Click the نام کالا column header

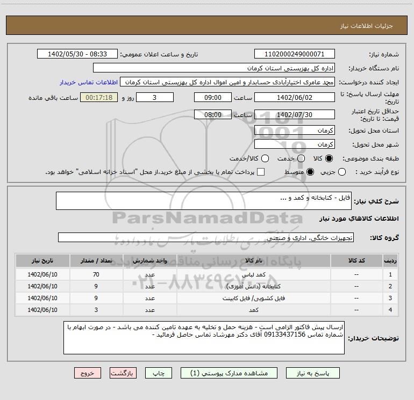253,260
